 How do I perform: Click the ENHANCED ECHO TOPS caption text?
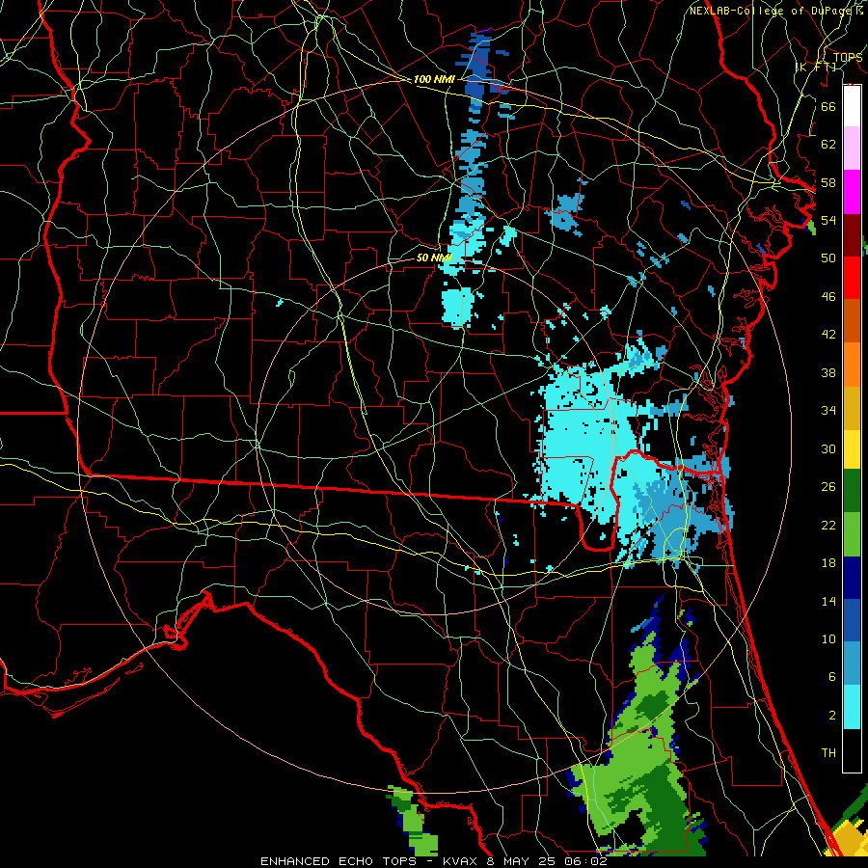coord(339,861)
